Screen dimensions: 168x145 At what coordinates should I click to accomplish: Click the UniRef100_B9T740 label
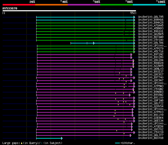point(151,78)
